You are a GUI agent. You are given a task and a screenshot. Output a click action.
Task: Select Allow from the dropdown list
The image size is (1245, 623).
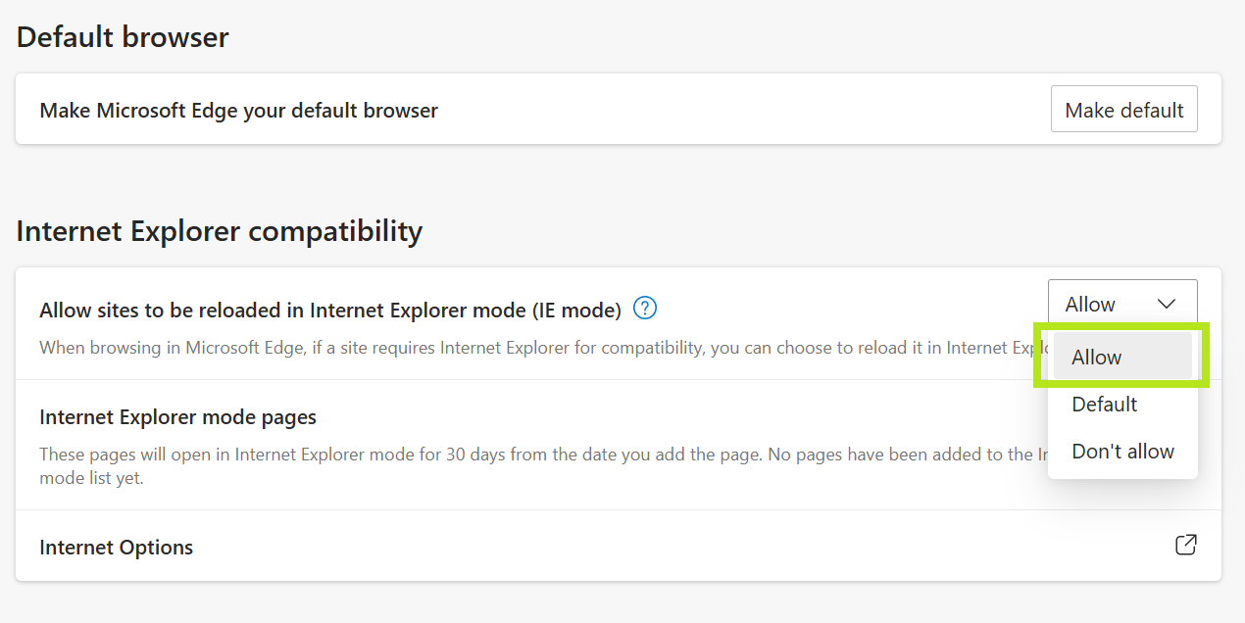click(1122, 357)
